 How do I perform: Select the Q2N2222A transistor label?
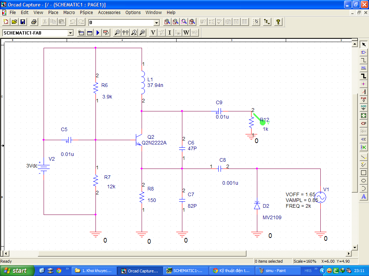pos(154,143)
